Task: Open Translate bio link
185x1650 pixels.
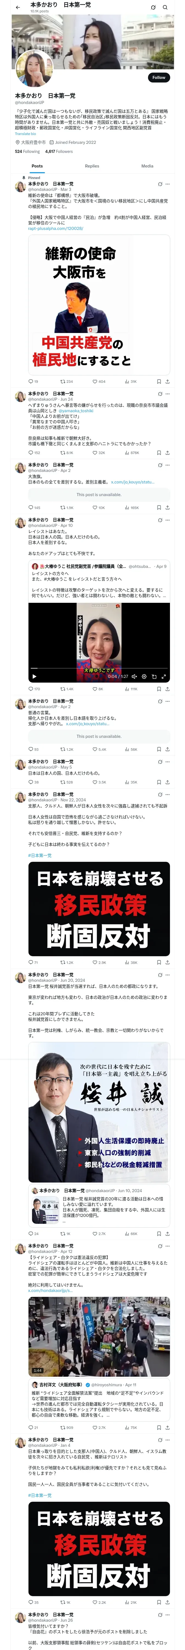Action: [25, 134]
